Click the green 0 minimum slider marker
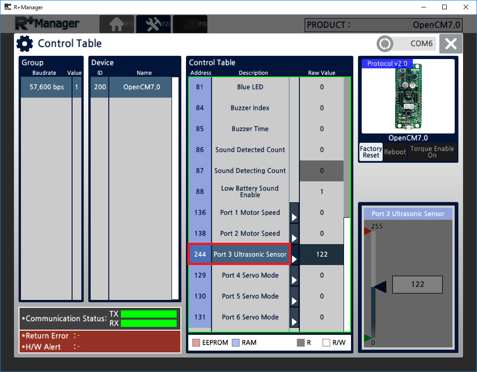 click(367, 338)
